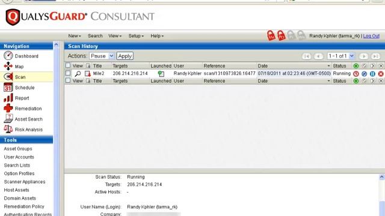
Task: Click the blue compass icon on Mile2 row
Action: [364, 73]
